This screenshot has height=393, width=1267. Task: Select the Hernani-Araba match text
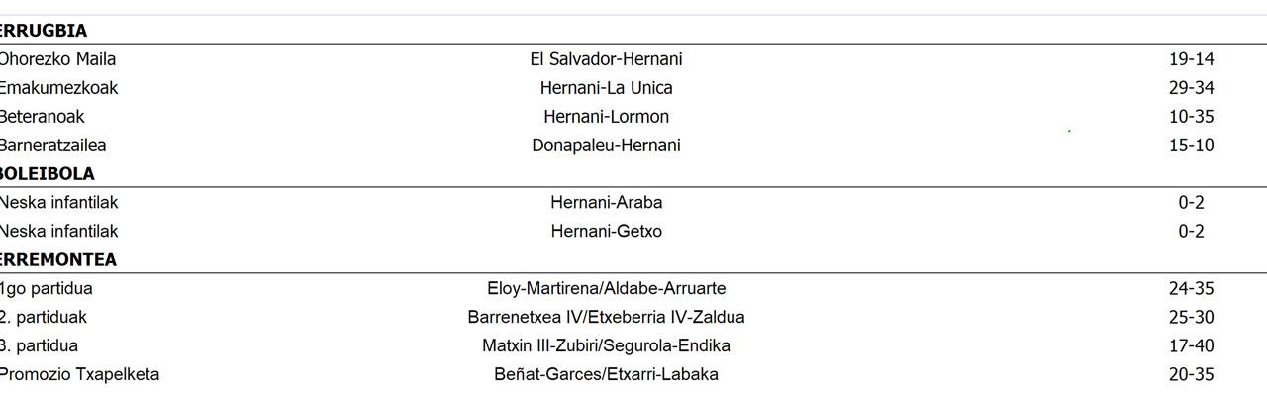pos(606,203)
